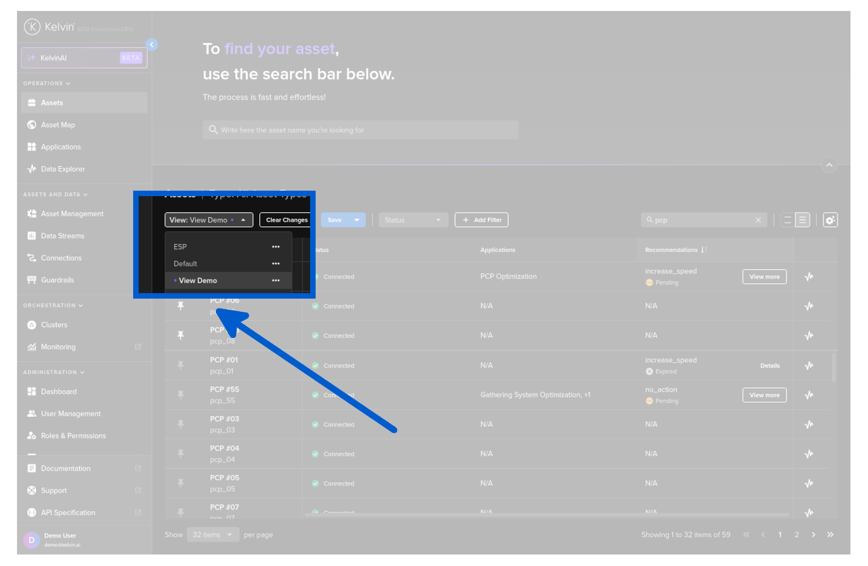Open Asset Map from the sidebar
The width and height of the screenshot is (868, 566).
[x=58, y=125]
